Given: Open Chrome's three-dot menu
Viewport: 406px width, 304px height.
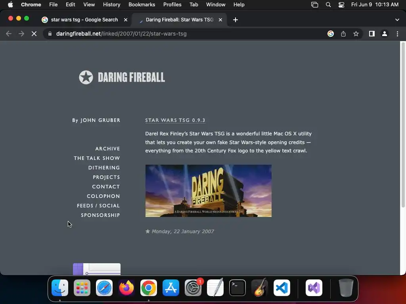Looking at the screenshot, I should (x=397, y=34).
